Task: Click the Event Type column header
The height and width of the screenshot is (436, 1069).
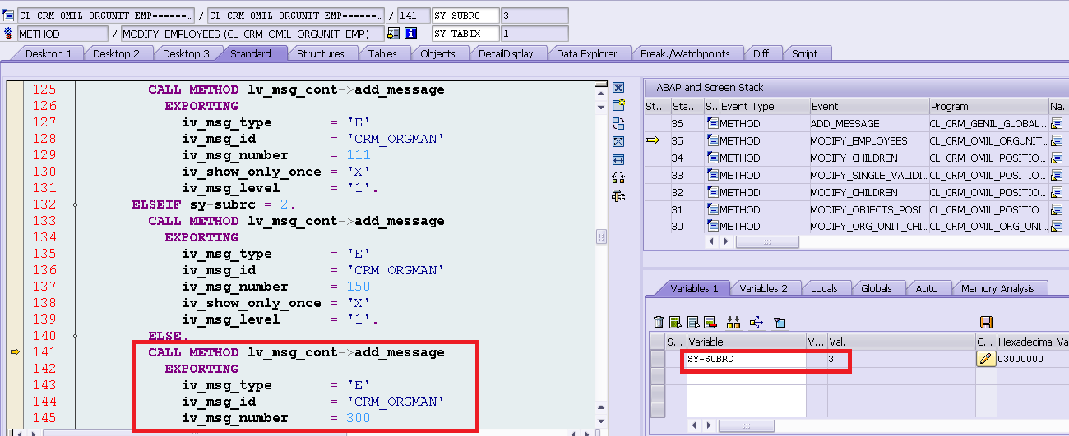Action: coord(763,106)
